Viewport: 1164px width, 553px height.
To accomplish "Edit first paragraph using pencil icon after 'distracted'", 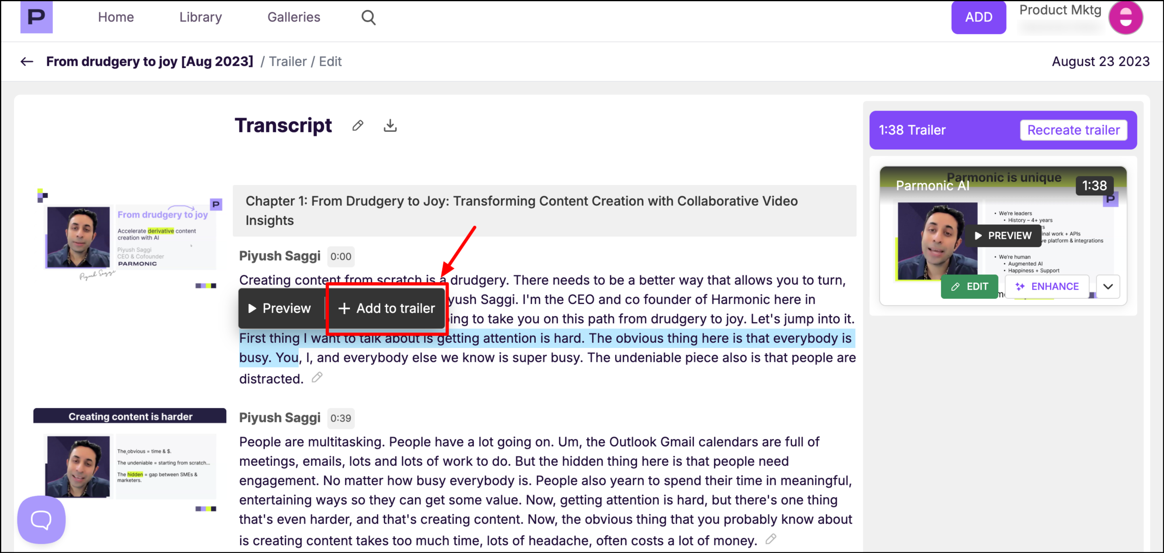I will pyautogui.click(x=317, y=378).
